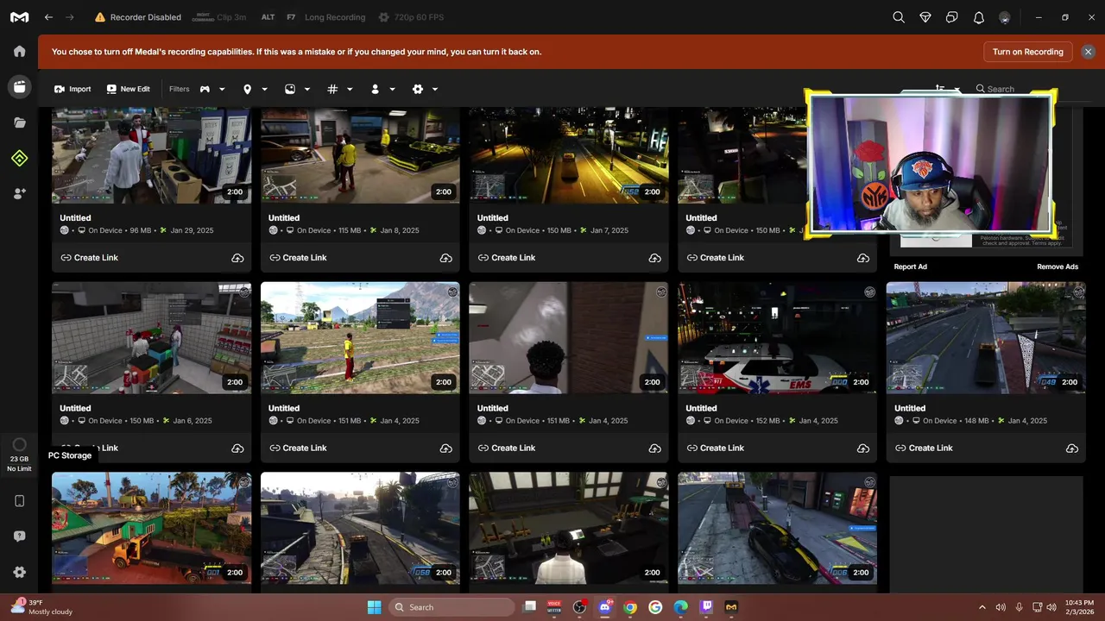Select the Clips library sidebar icon
Screen dimensions: 1105x621
coord(19,86)
